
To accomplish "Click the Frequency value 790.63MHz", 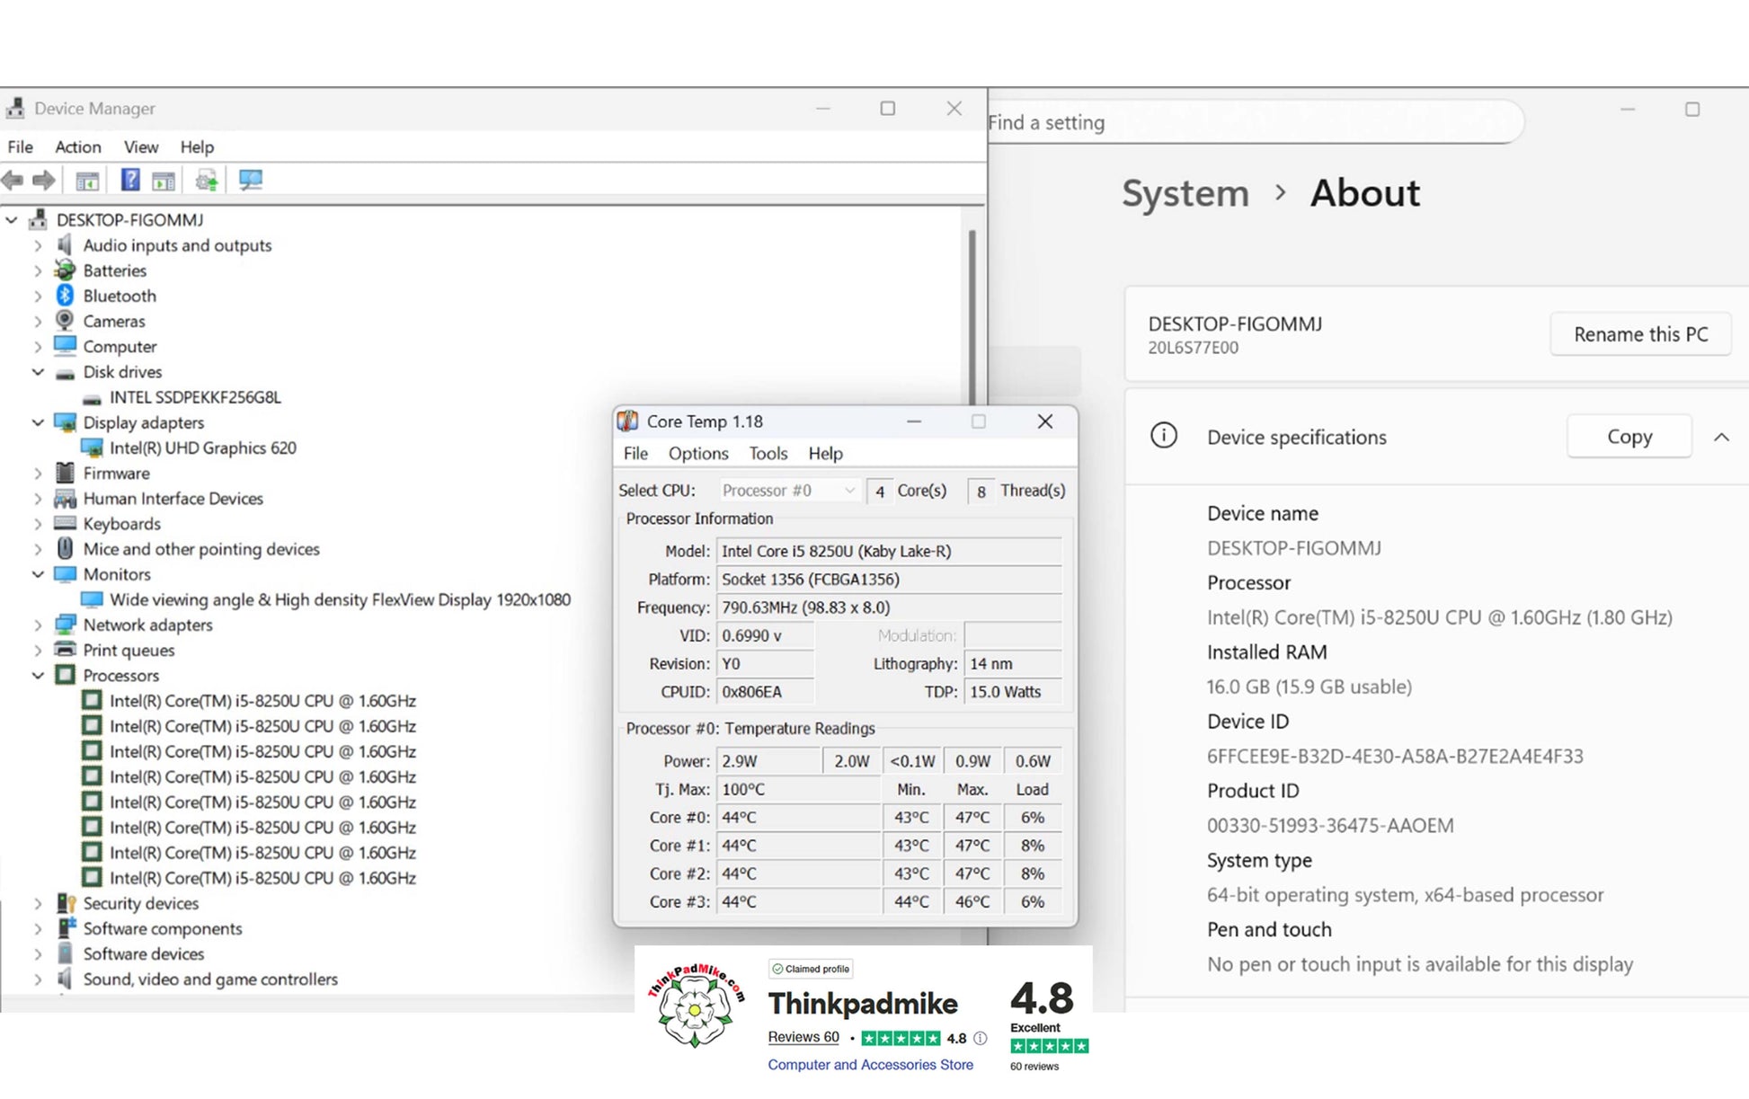I will point(889,607).
